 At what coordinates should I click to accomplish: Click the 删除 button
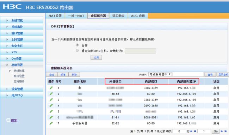(74, 74)
